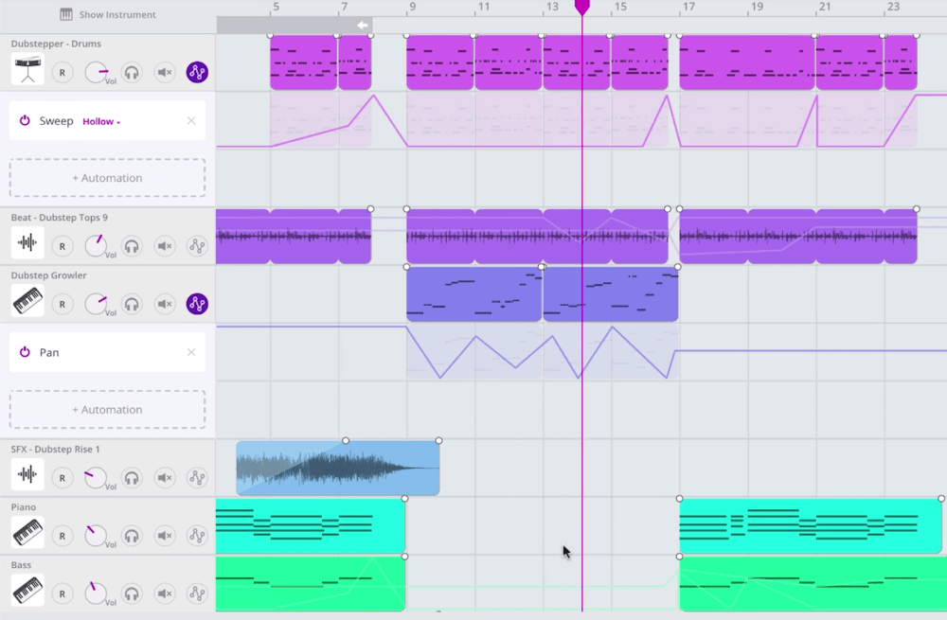Mute the Bass track using the speaker icon
This screenshot has width=947, height=620.
(164, 592)
